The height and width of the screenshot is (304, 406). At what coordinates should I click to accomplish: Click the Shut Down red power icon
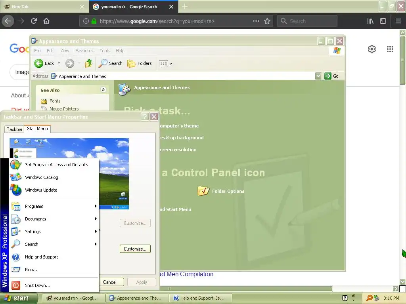(16, 285)
